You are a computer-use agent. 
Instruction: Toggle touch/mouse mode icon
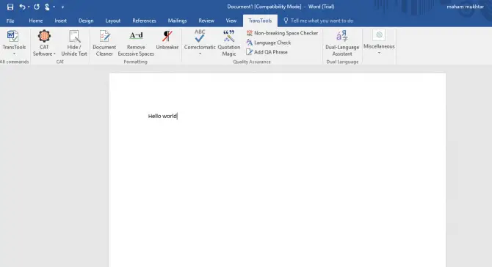coord(47,7)
